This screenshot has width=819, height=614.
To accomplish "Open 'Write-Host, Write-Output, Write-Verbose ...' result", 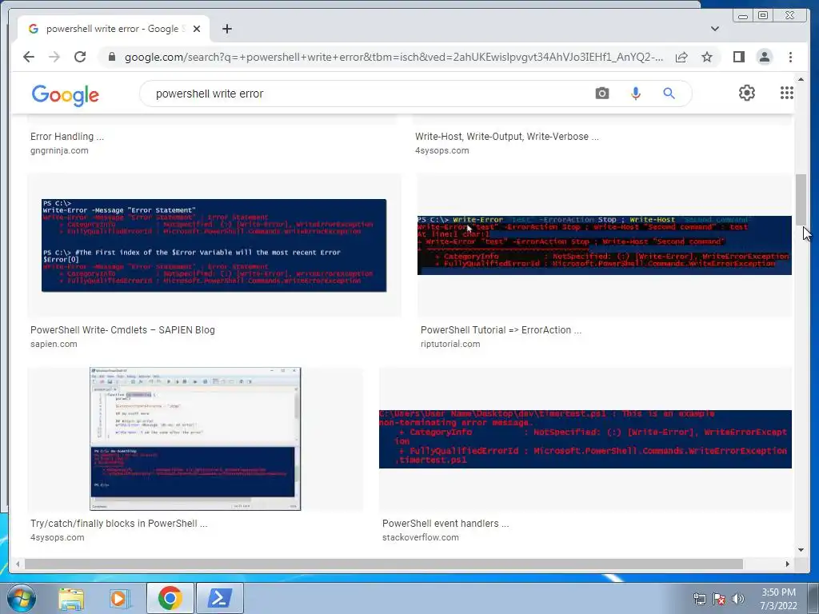I will click(x=506, y=136).
